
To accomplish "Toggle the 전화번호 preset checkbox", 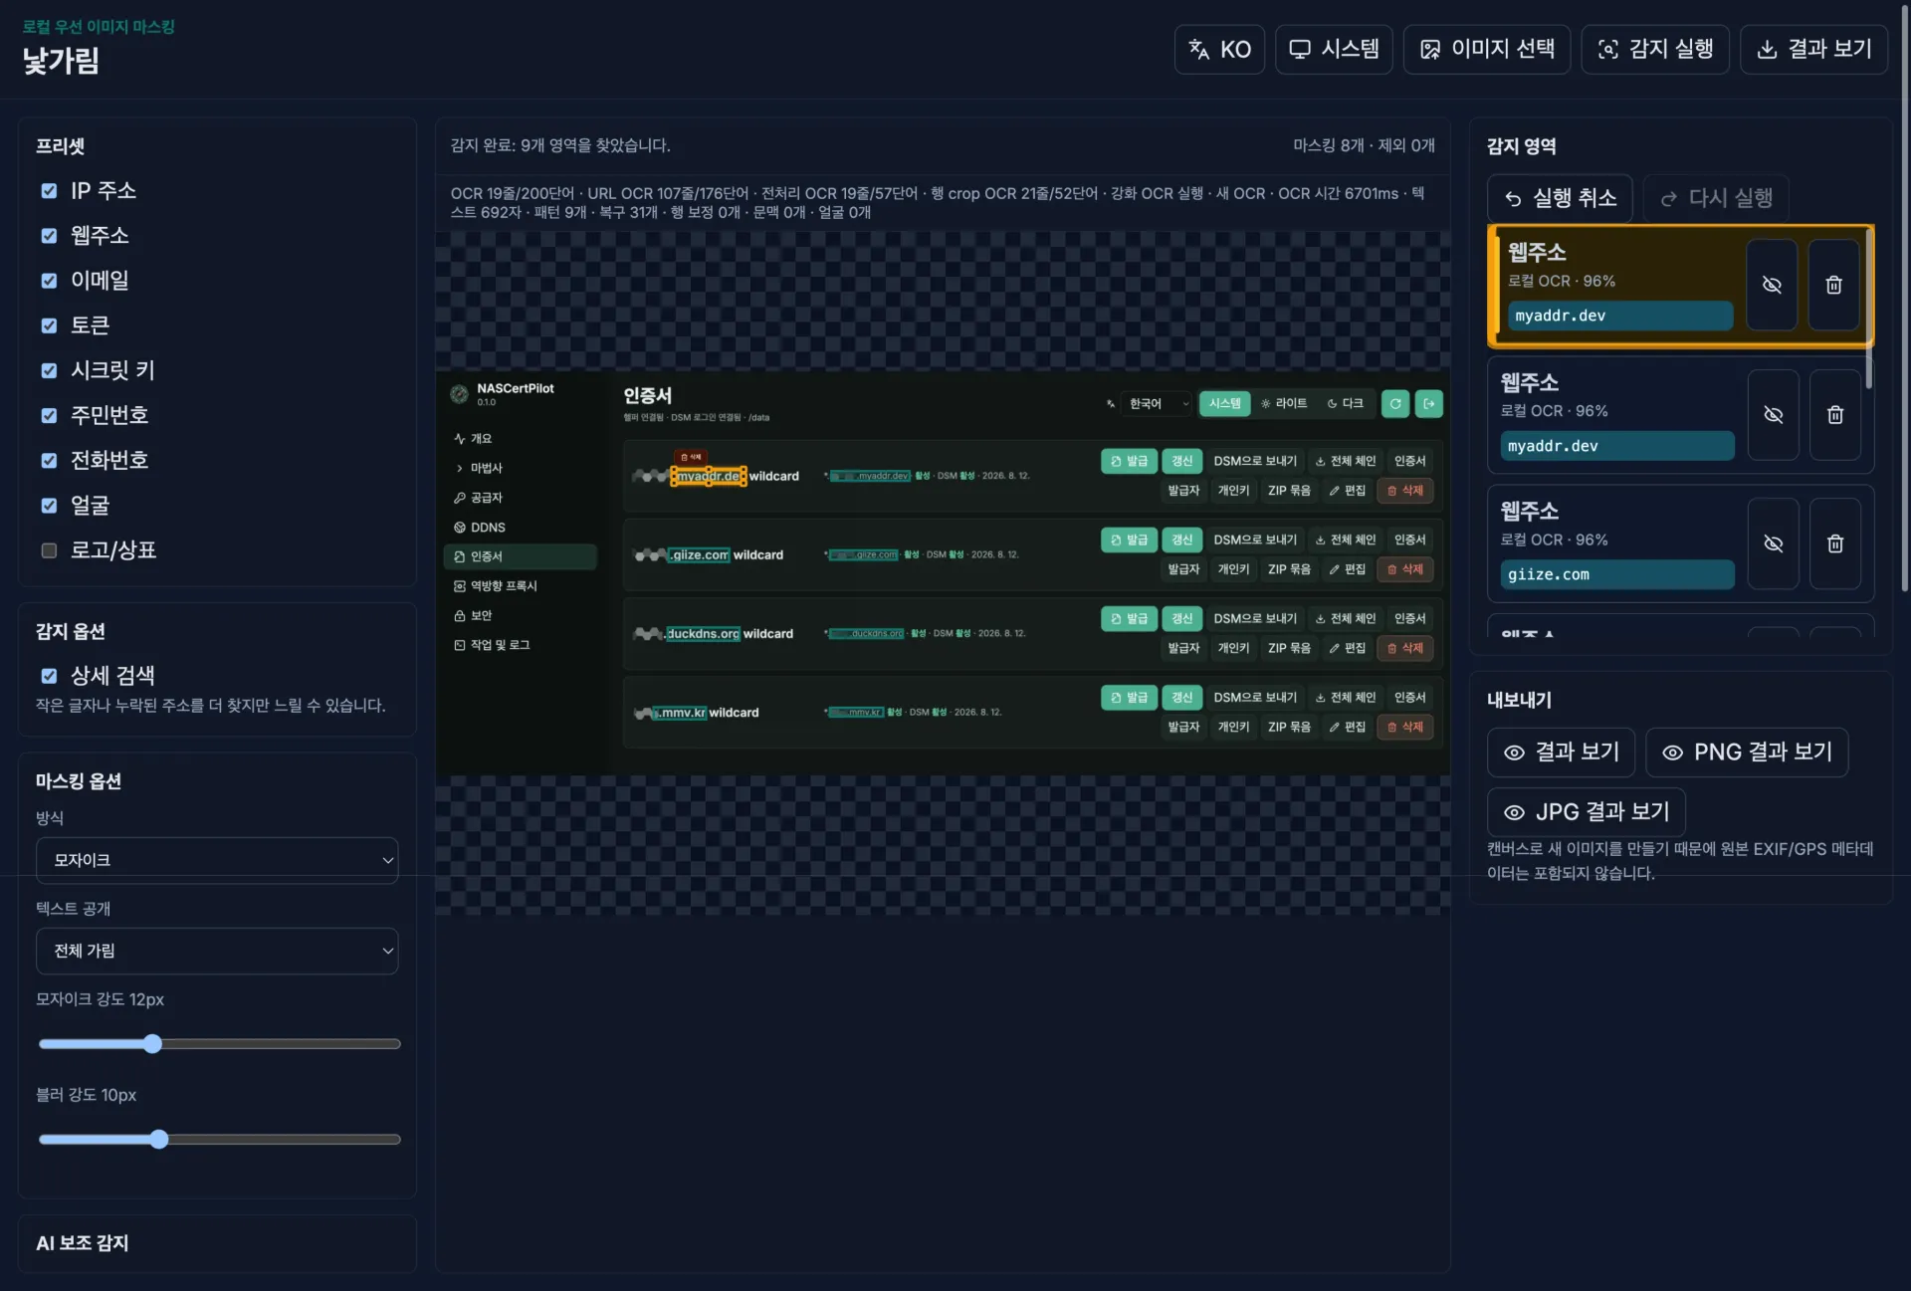I will pos(49,460).
